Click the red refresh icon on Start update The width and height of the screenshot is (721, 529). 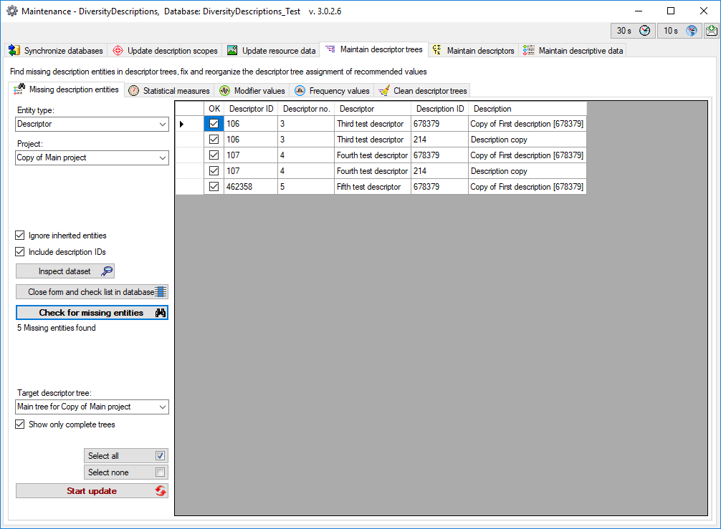tap(161, 491)
